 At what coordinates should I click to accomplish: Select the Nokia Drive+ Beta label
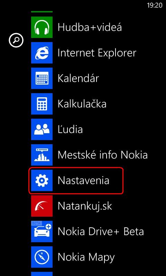tap(101, 231)
